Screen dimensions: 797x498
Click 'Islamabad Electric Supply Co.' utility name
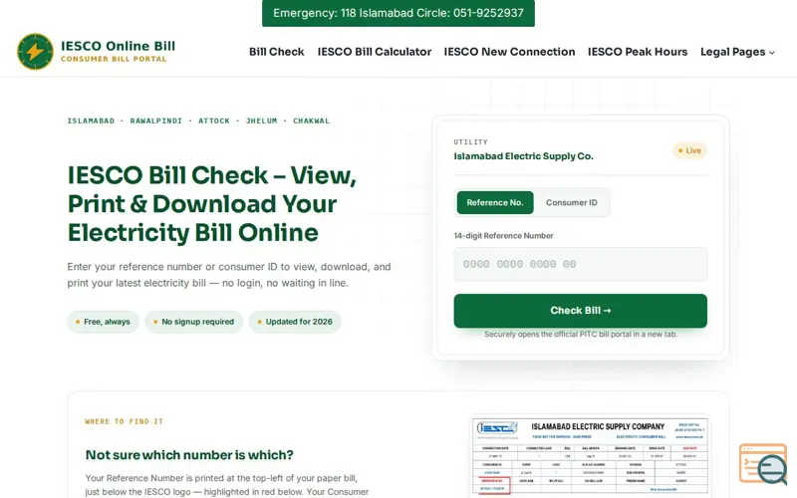[524, 156]
